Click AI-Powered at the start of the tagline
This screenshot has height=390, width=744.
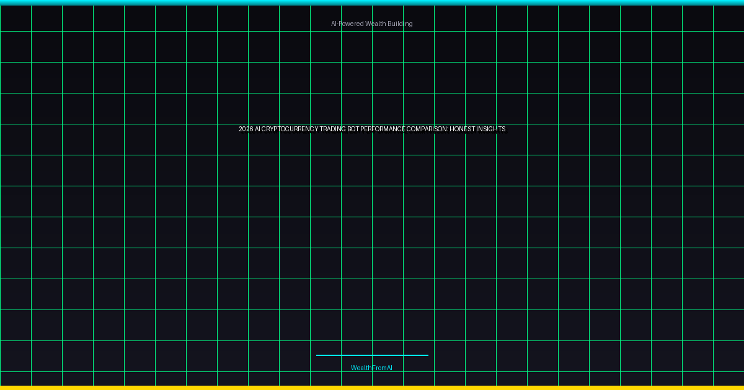[x=347, y=24]
